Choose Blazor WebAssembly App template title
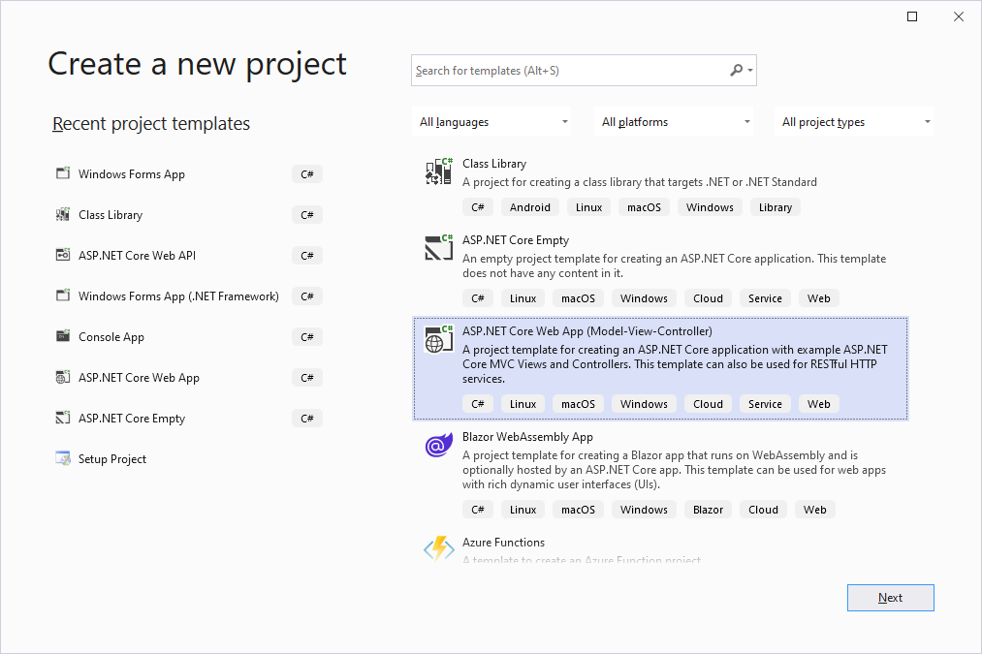The height and width of the screenshot is (654, 982). [527, 437]
